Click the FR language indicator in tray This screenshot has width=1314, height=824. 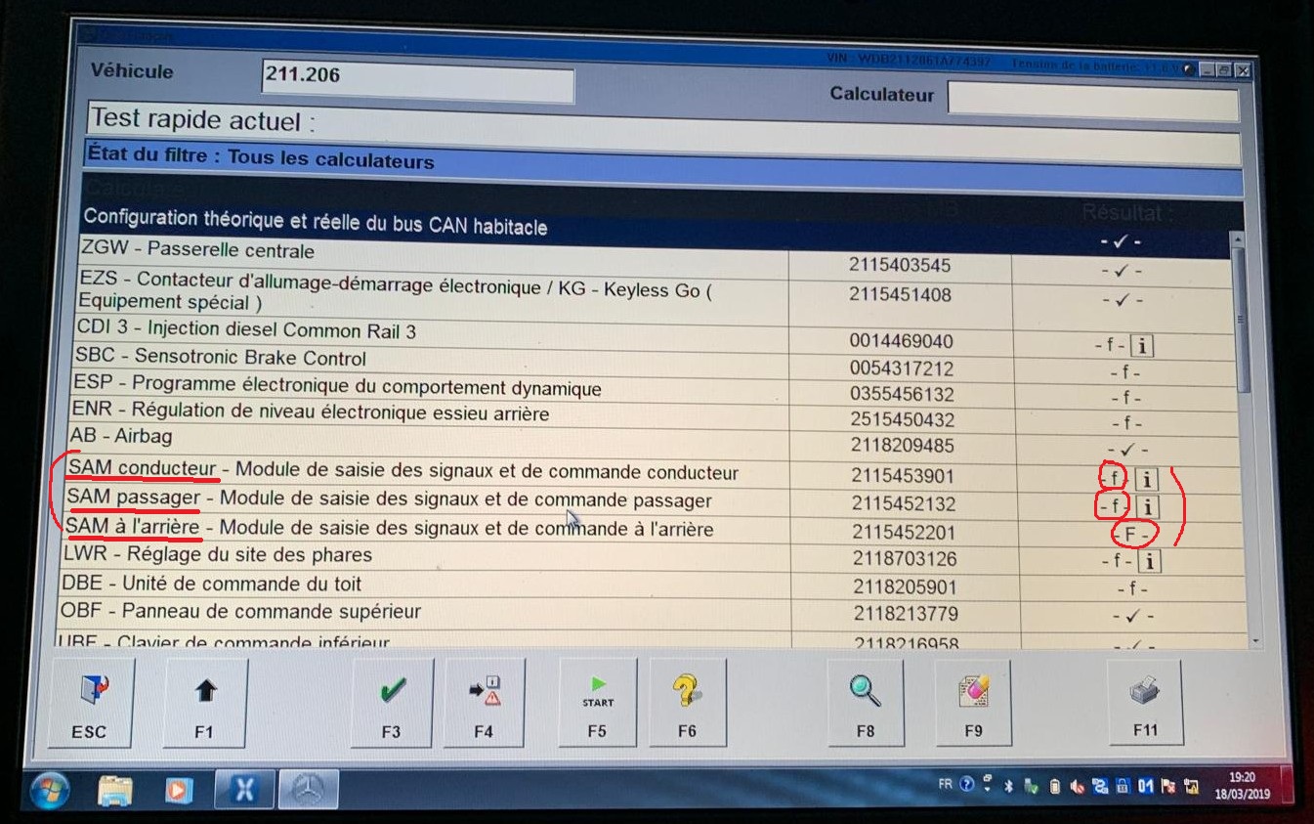coord(945,783)
